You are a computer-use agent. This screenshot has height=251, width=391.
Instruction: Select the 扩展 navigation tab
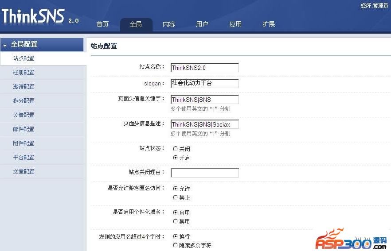269,24
